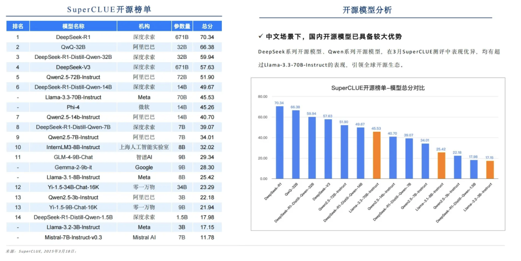Click DeepSeek-R1-Distill-Qwen-32B table row name
The image size is (521, 261).
coord(73,57)
